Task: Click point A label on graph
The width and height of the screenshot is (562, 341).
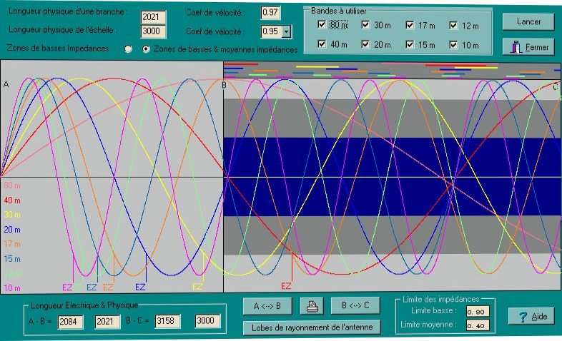Action: [6, 84]
